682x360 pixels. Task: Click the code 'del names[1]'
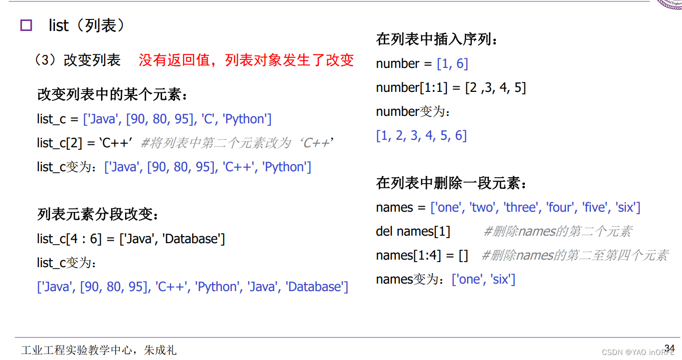[x=413, y=231]
